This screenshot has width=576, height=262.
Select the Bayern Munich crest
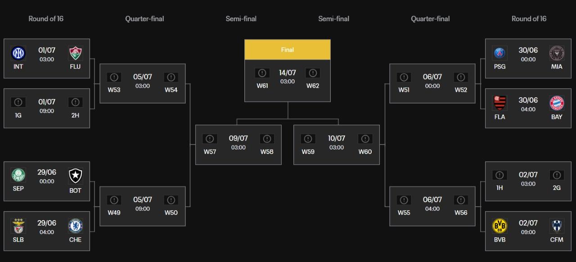coord(557,103)
